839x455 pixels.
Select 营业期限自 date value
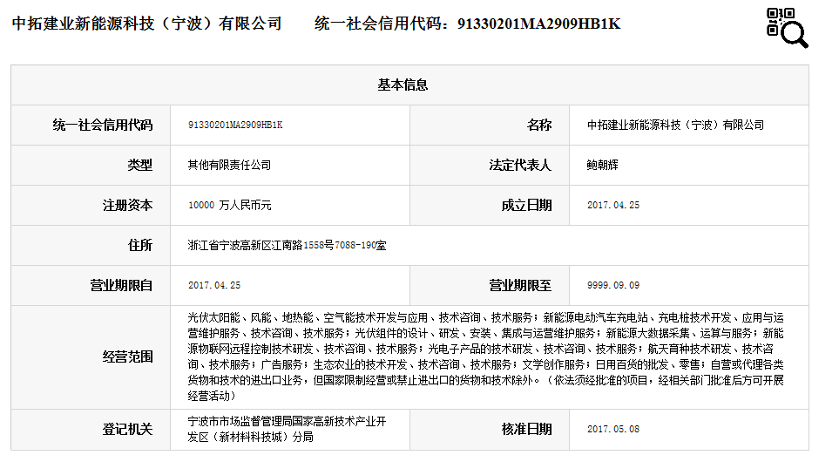[214, 286]
